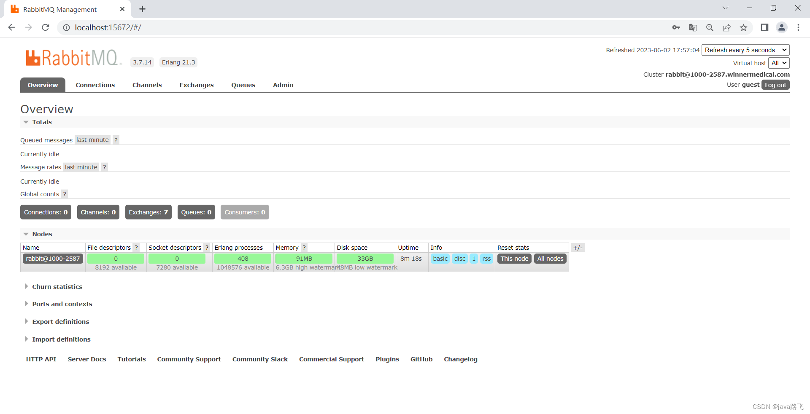Open the refresh interval dropdown
Viewport: 810px width, 414px height.
click(x=745, y=50)
